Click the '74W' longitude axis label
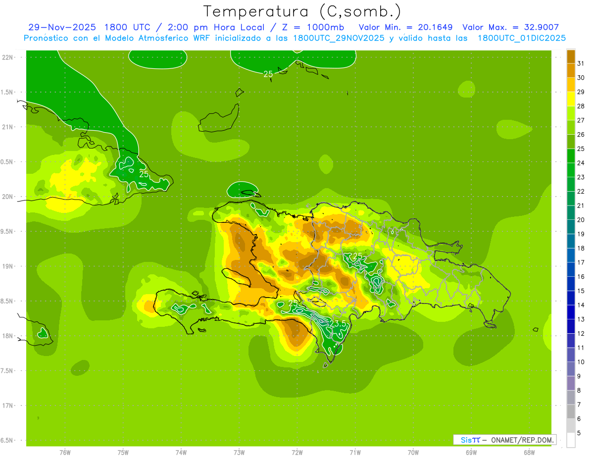The height and width of the screenshot is (459, 594). tap(181, 452)
